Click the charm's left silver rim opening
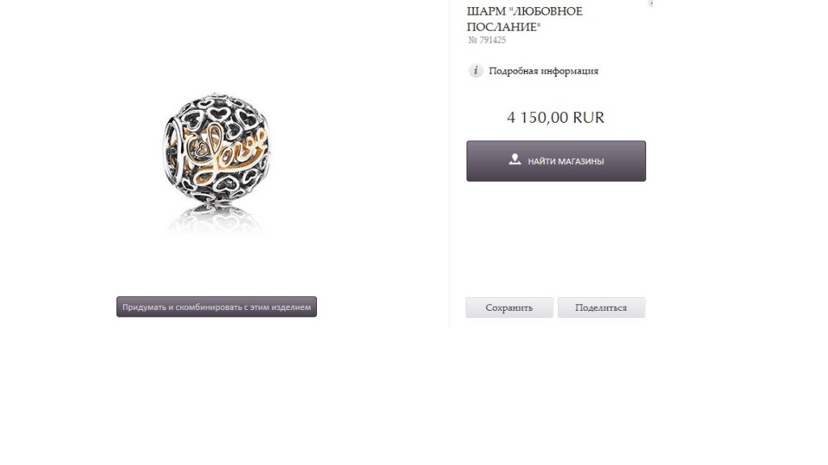The image size is (828, 465). pyautogui.click(x=172, y=149)
